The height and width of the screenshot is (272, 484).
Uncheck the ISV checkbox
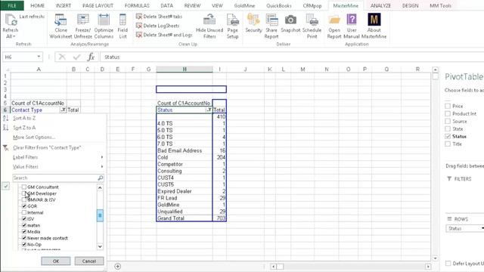tap(23, 218)
